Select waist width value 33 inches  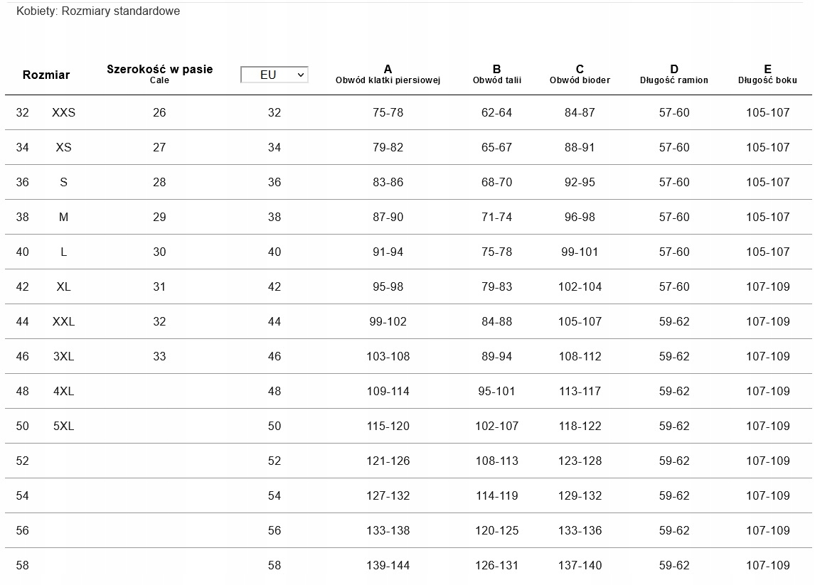(159, 356)
